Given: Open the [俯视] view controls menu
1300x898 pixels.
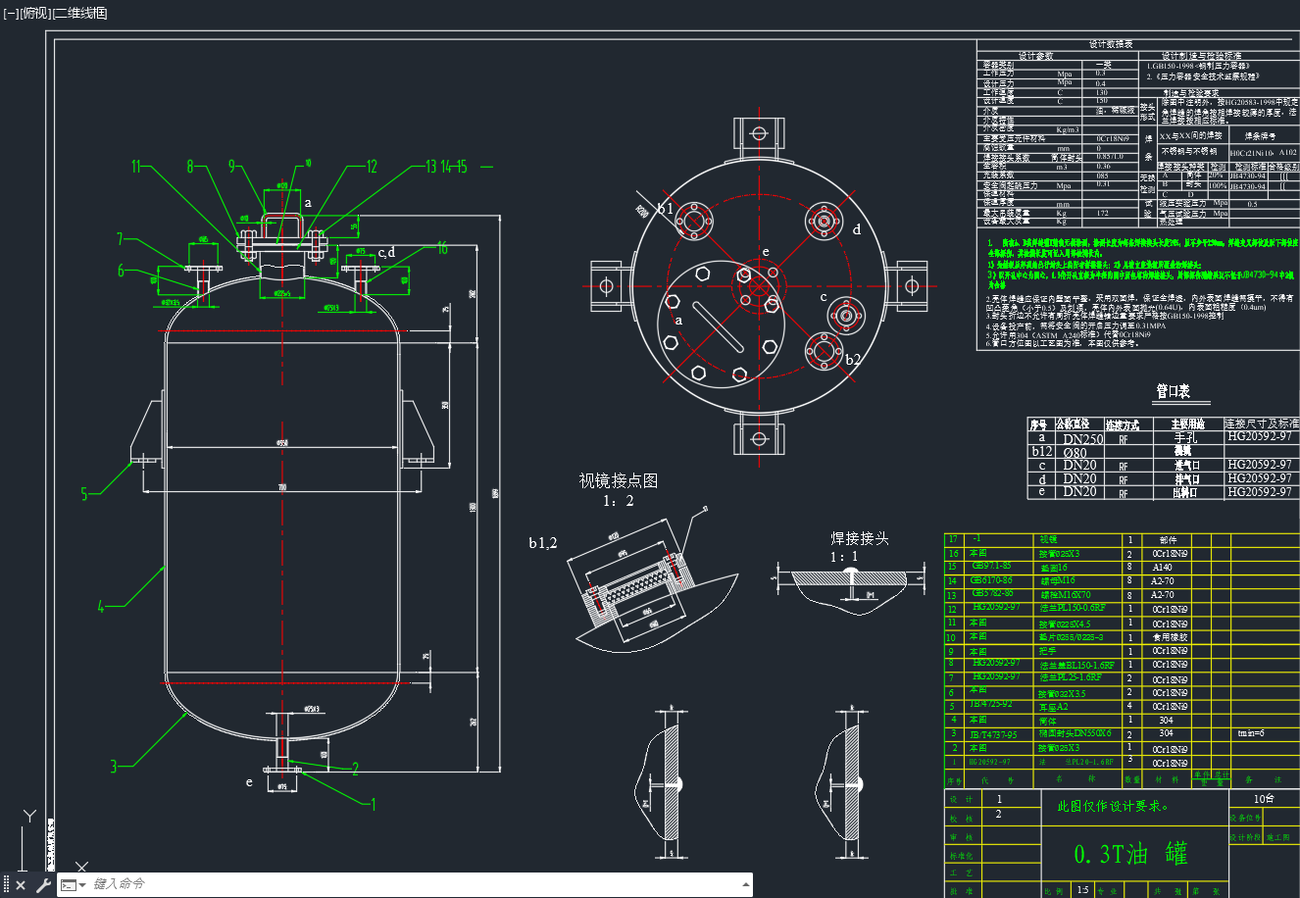Looking at the screenshot, I should (x=34, y=13).
